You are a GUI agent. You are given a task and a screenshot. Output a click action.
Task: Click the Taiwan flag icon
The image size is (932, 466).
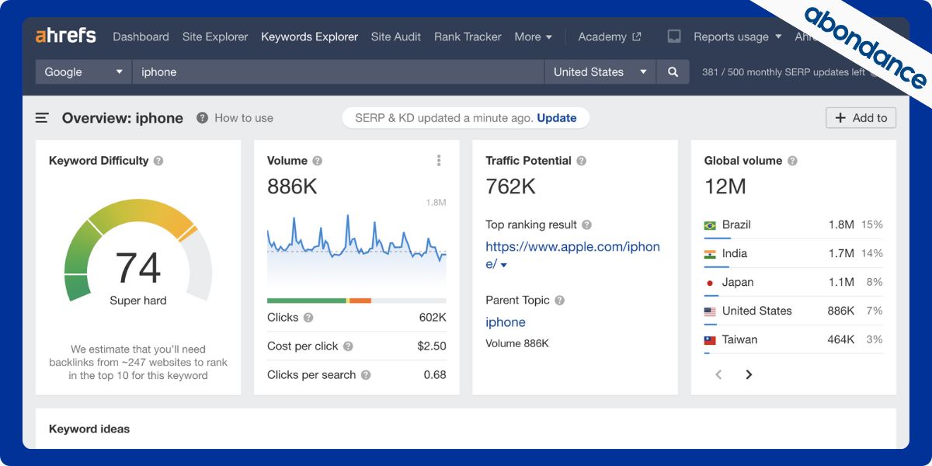tap(710, 340)
